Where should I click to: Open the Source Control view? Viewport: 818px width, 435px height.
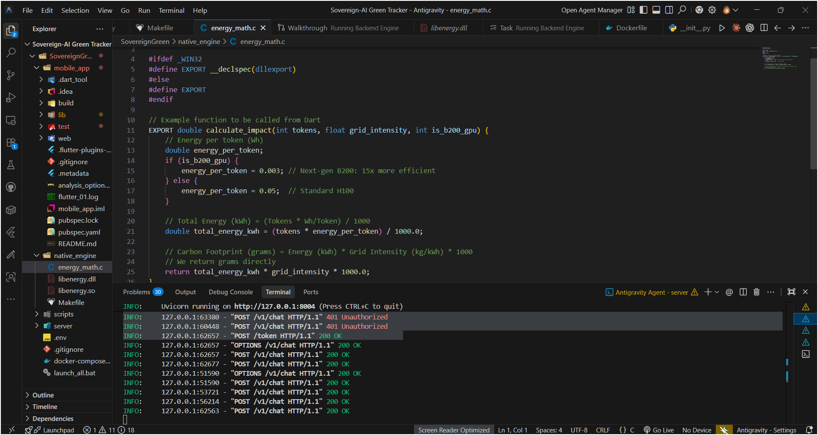point(11,75)
